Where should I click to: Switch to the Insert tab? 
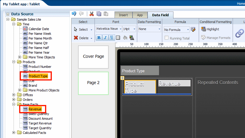pos(123,15)
